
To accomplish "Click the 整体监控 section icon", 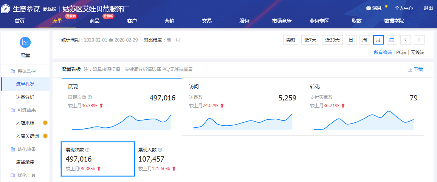I will tap(12, 71).
